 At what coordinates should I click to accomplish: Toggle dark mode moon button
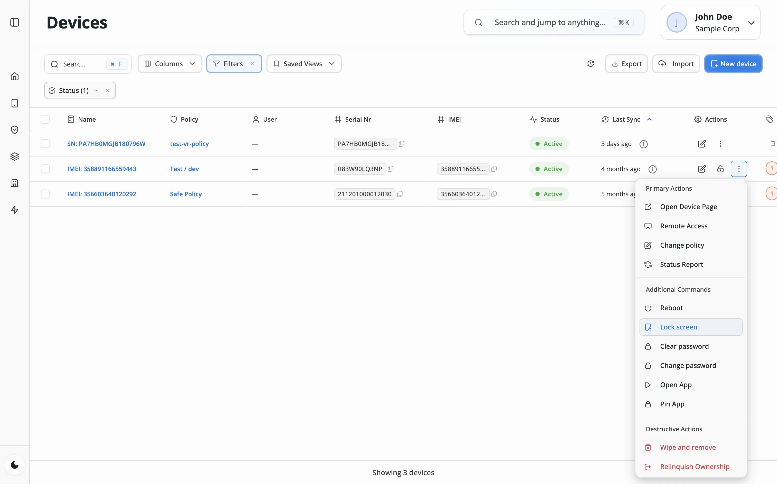(14, 465)
